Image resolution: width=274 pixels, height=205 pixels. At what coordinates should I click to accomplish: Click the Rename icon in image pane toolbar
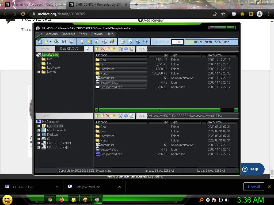pos(113,49)
